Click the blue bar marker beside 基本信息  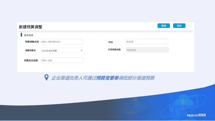coord(21,35)
